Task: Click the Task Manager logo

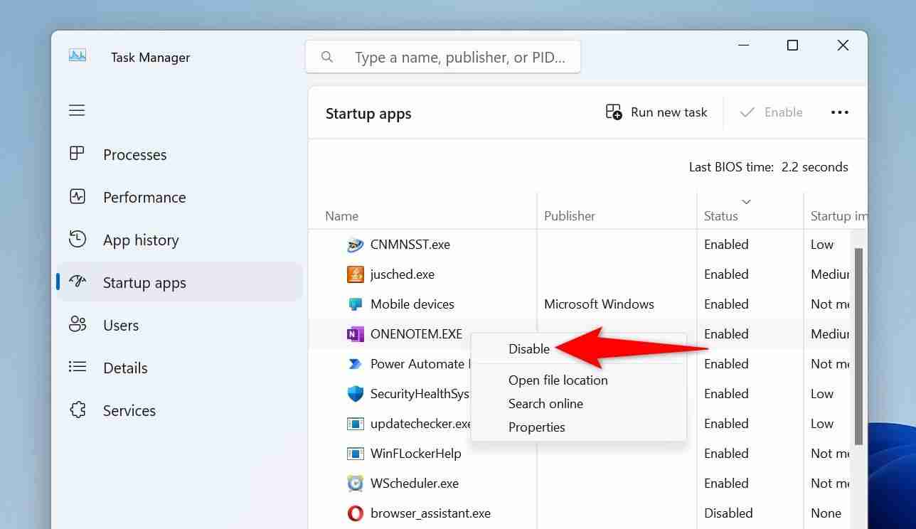Action: pos(78,55)
